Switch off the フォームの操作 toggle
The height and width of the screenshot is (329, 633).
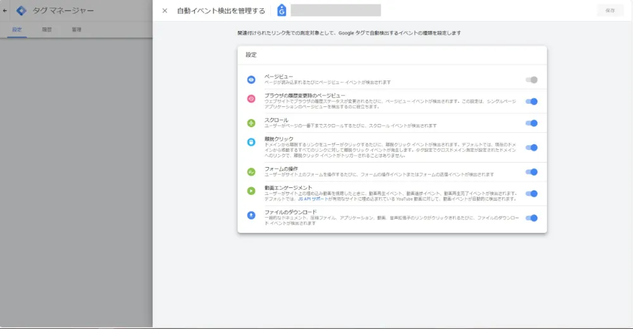coord(531,172)
